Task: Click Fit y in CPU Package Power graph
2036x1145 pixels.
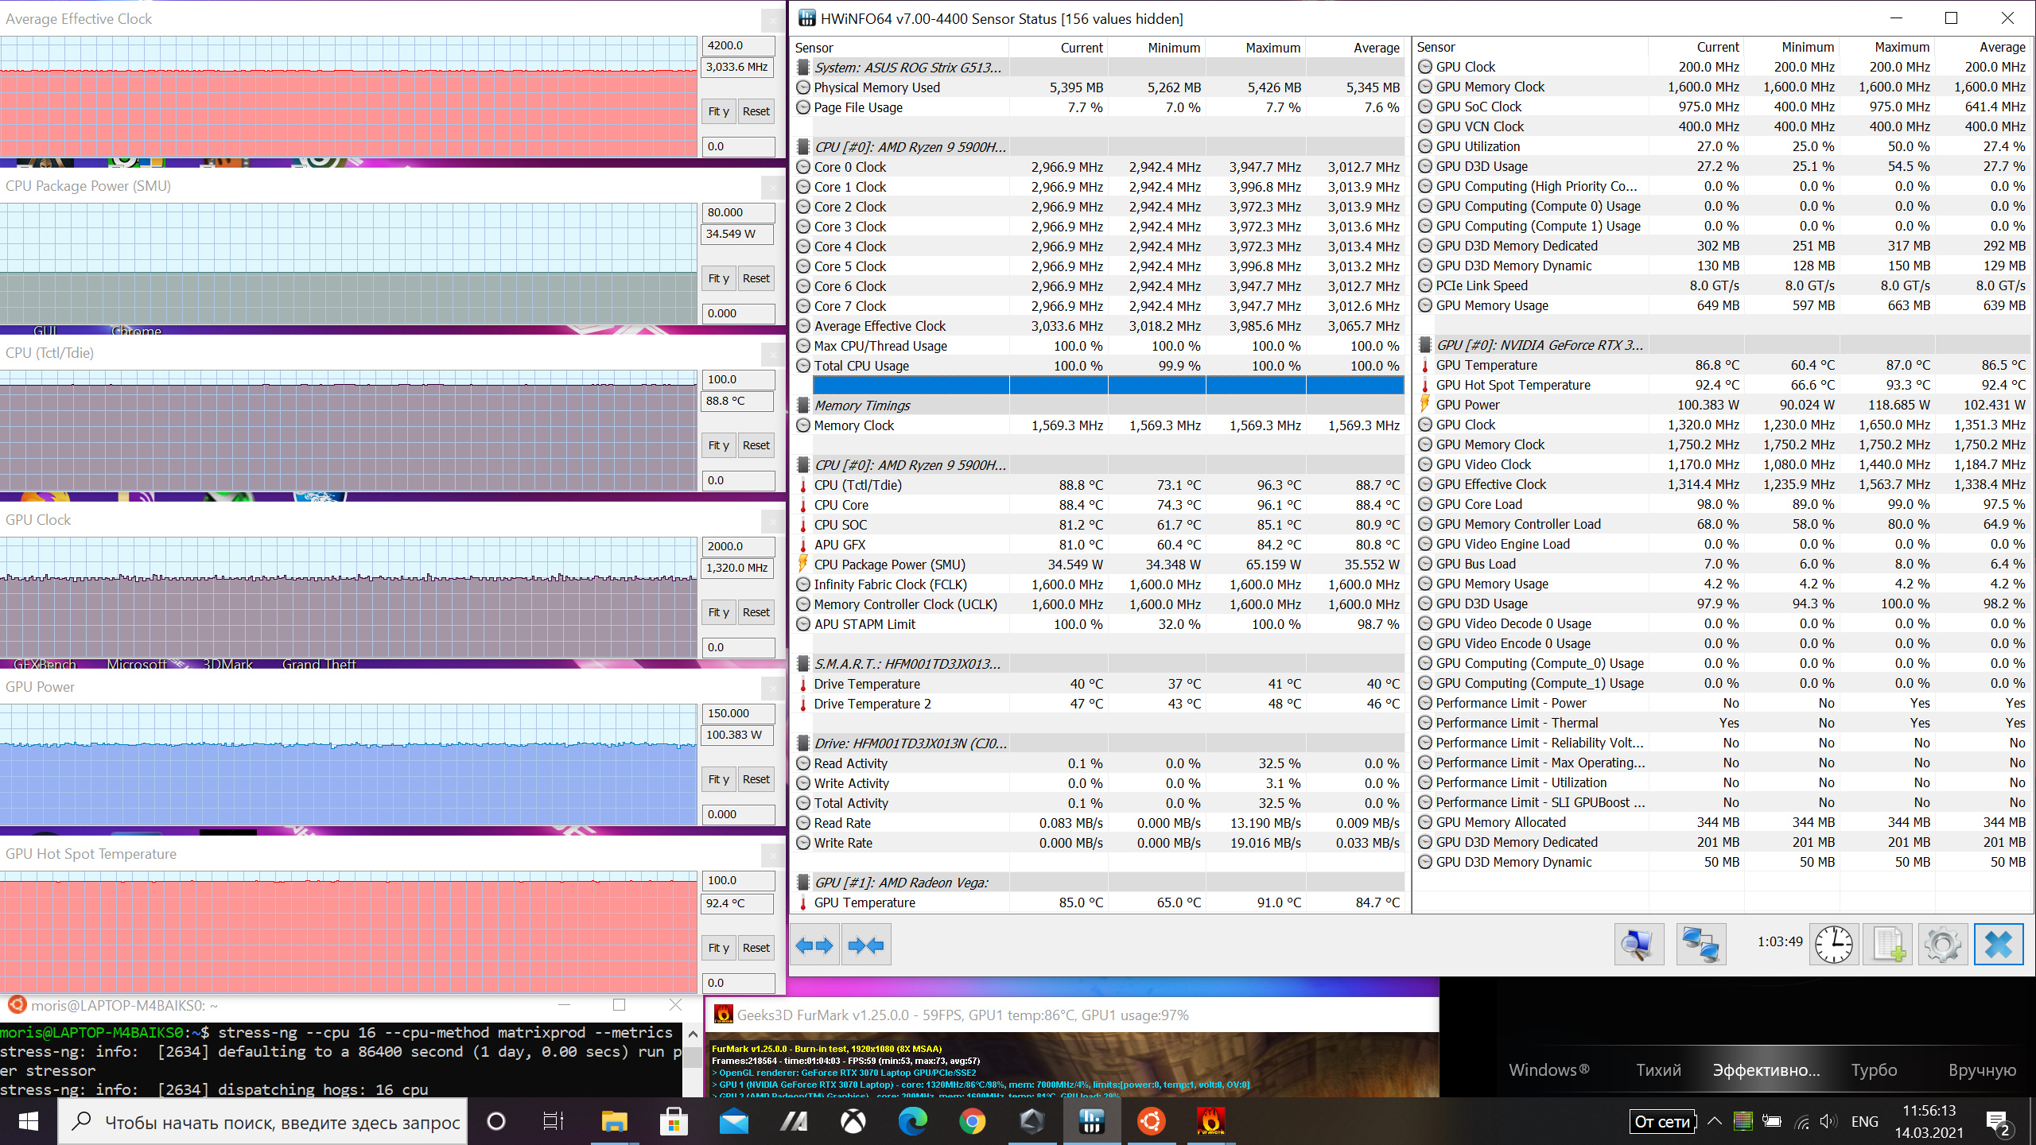Action: point(718,278)
